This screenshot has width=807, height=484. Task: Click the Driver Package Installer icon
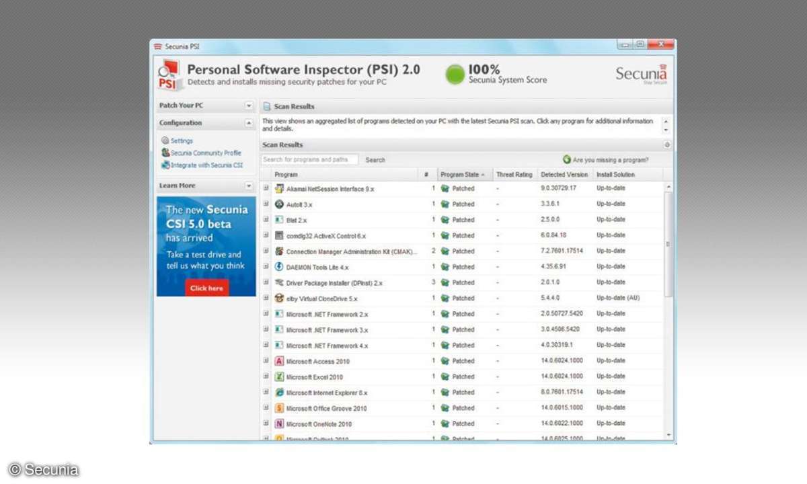280,283
